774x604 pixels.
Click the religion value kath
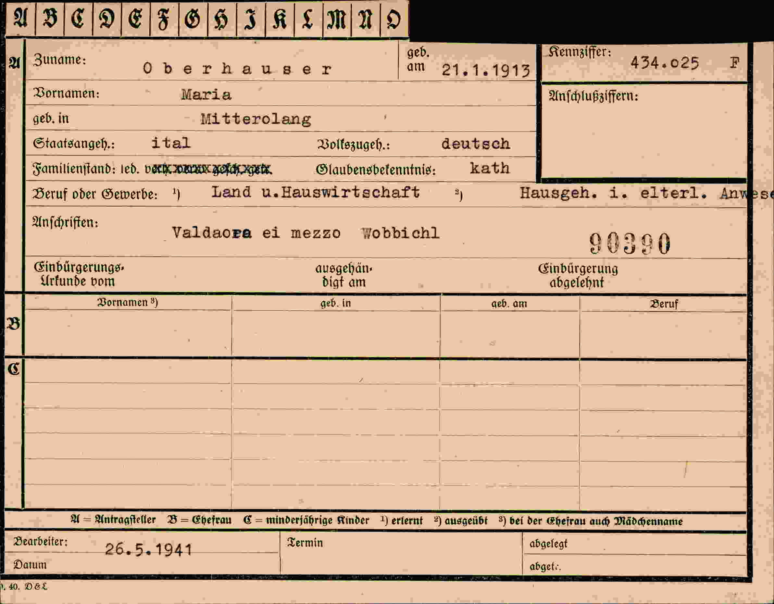[490, 168]
